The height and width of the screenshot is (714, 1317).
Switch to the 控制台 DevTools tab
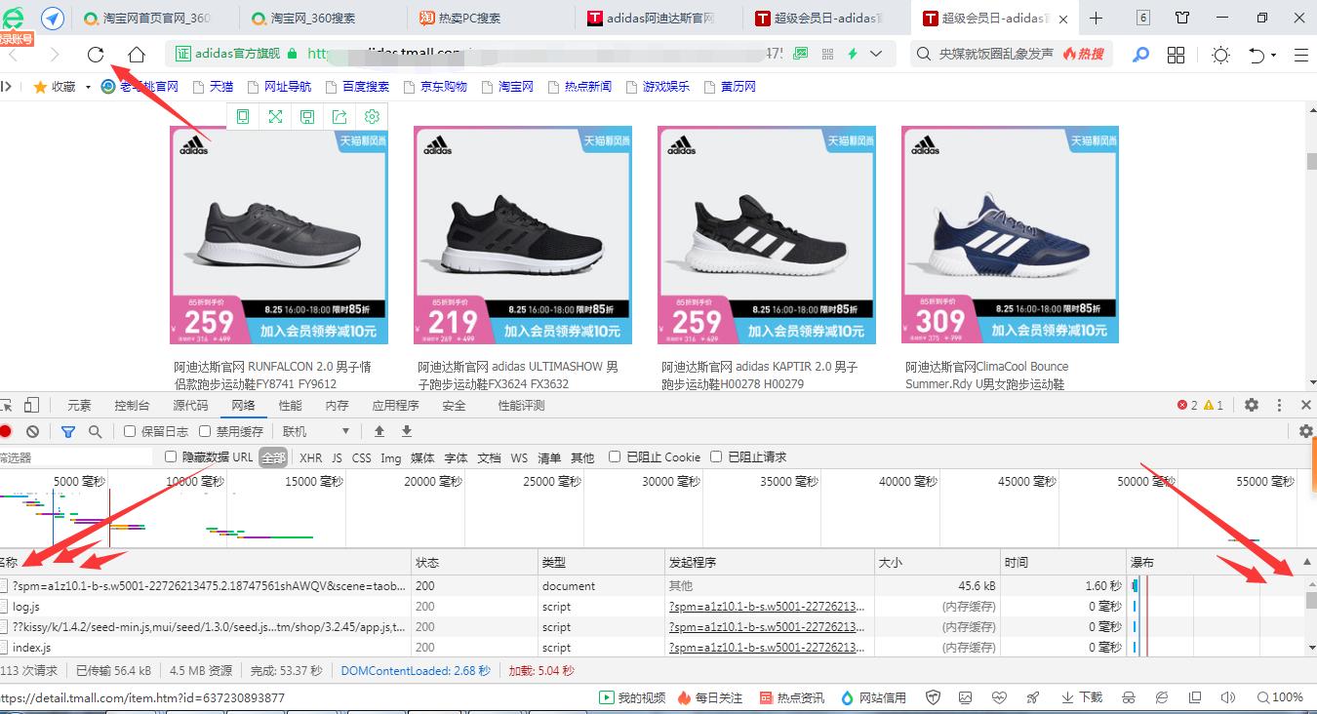[132, 404]
